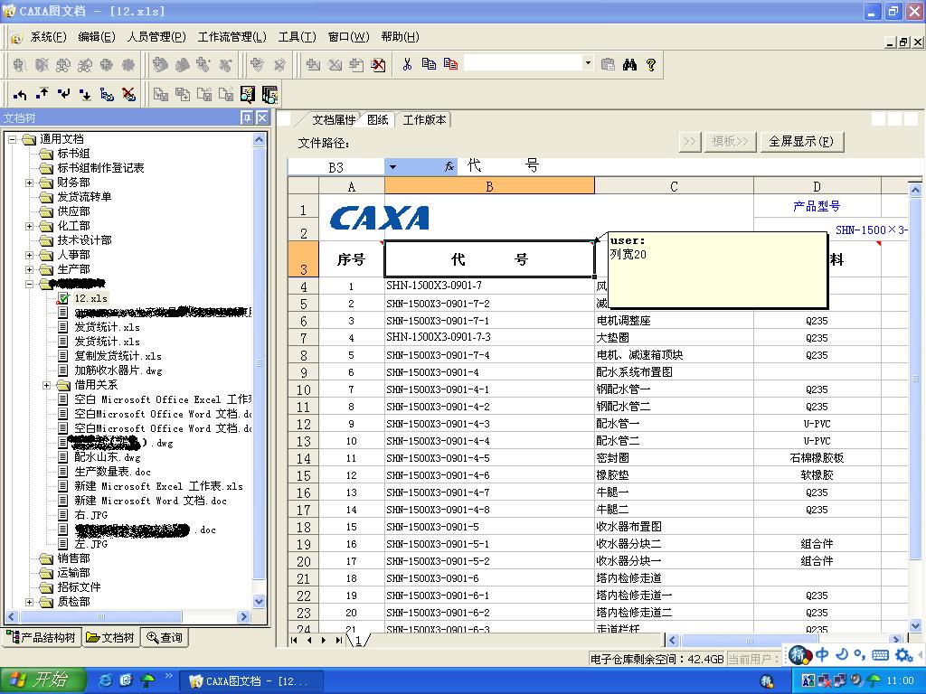Click the IME soft keyboard icon
926x694 pixels.
click(x=880, y=654)
